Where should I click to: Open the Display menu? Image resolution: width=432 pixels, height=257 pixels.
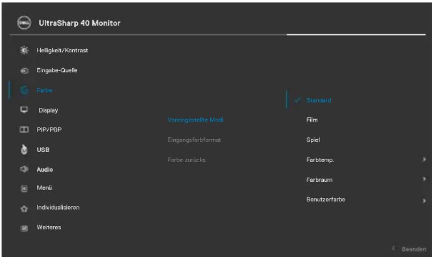[48, 111]
